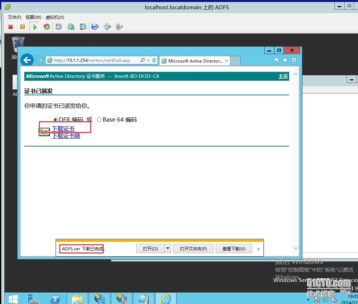Click the floppy device toolbar icon
Image resolution: width=358 pixels, height=304 pixels.
click(x=95, y=27)
